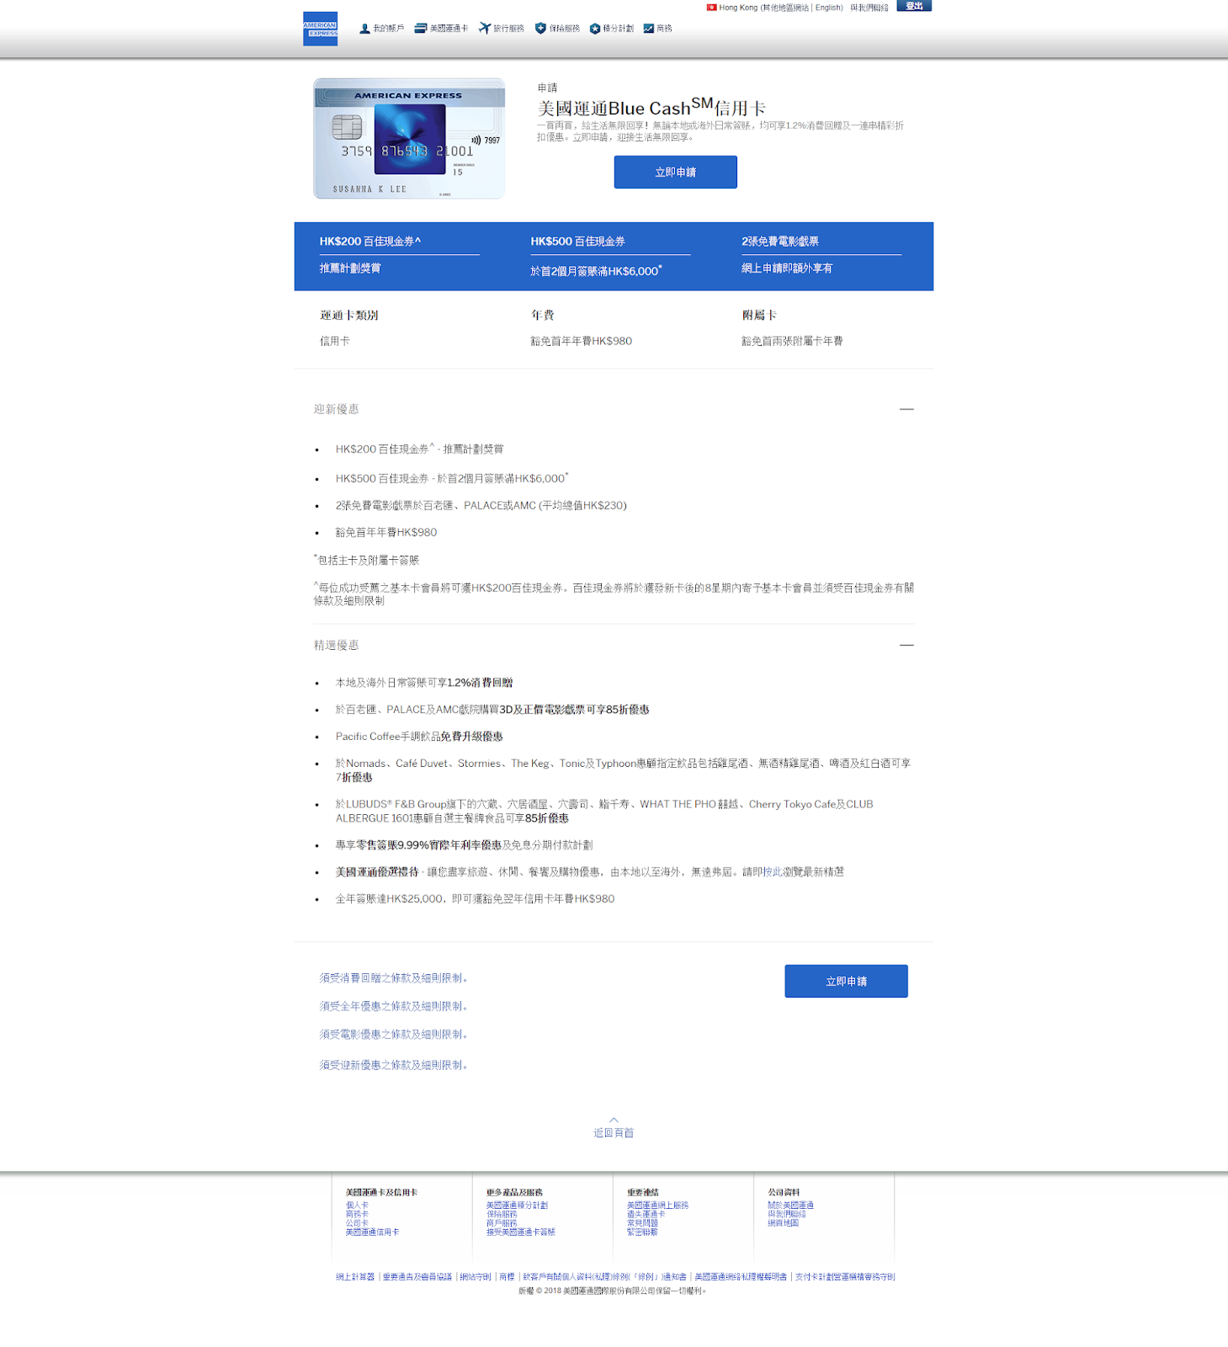Viewport: 1228px width, 1347px height.
Task: Open 美國運通網上服務 footer link
Action: [x=657, y=1206]
